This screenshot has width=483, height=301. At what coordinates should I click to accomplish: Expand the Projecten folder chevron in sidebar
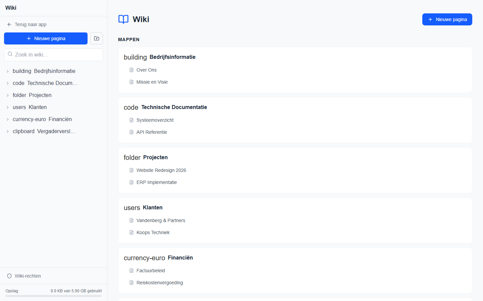8,95
